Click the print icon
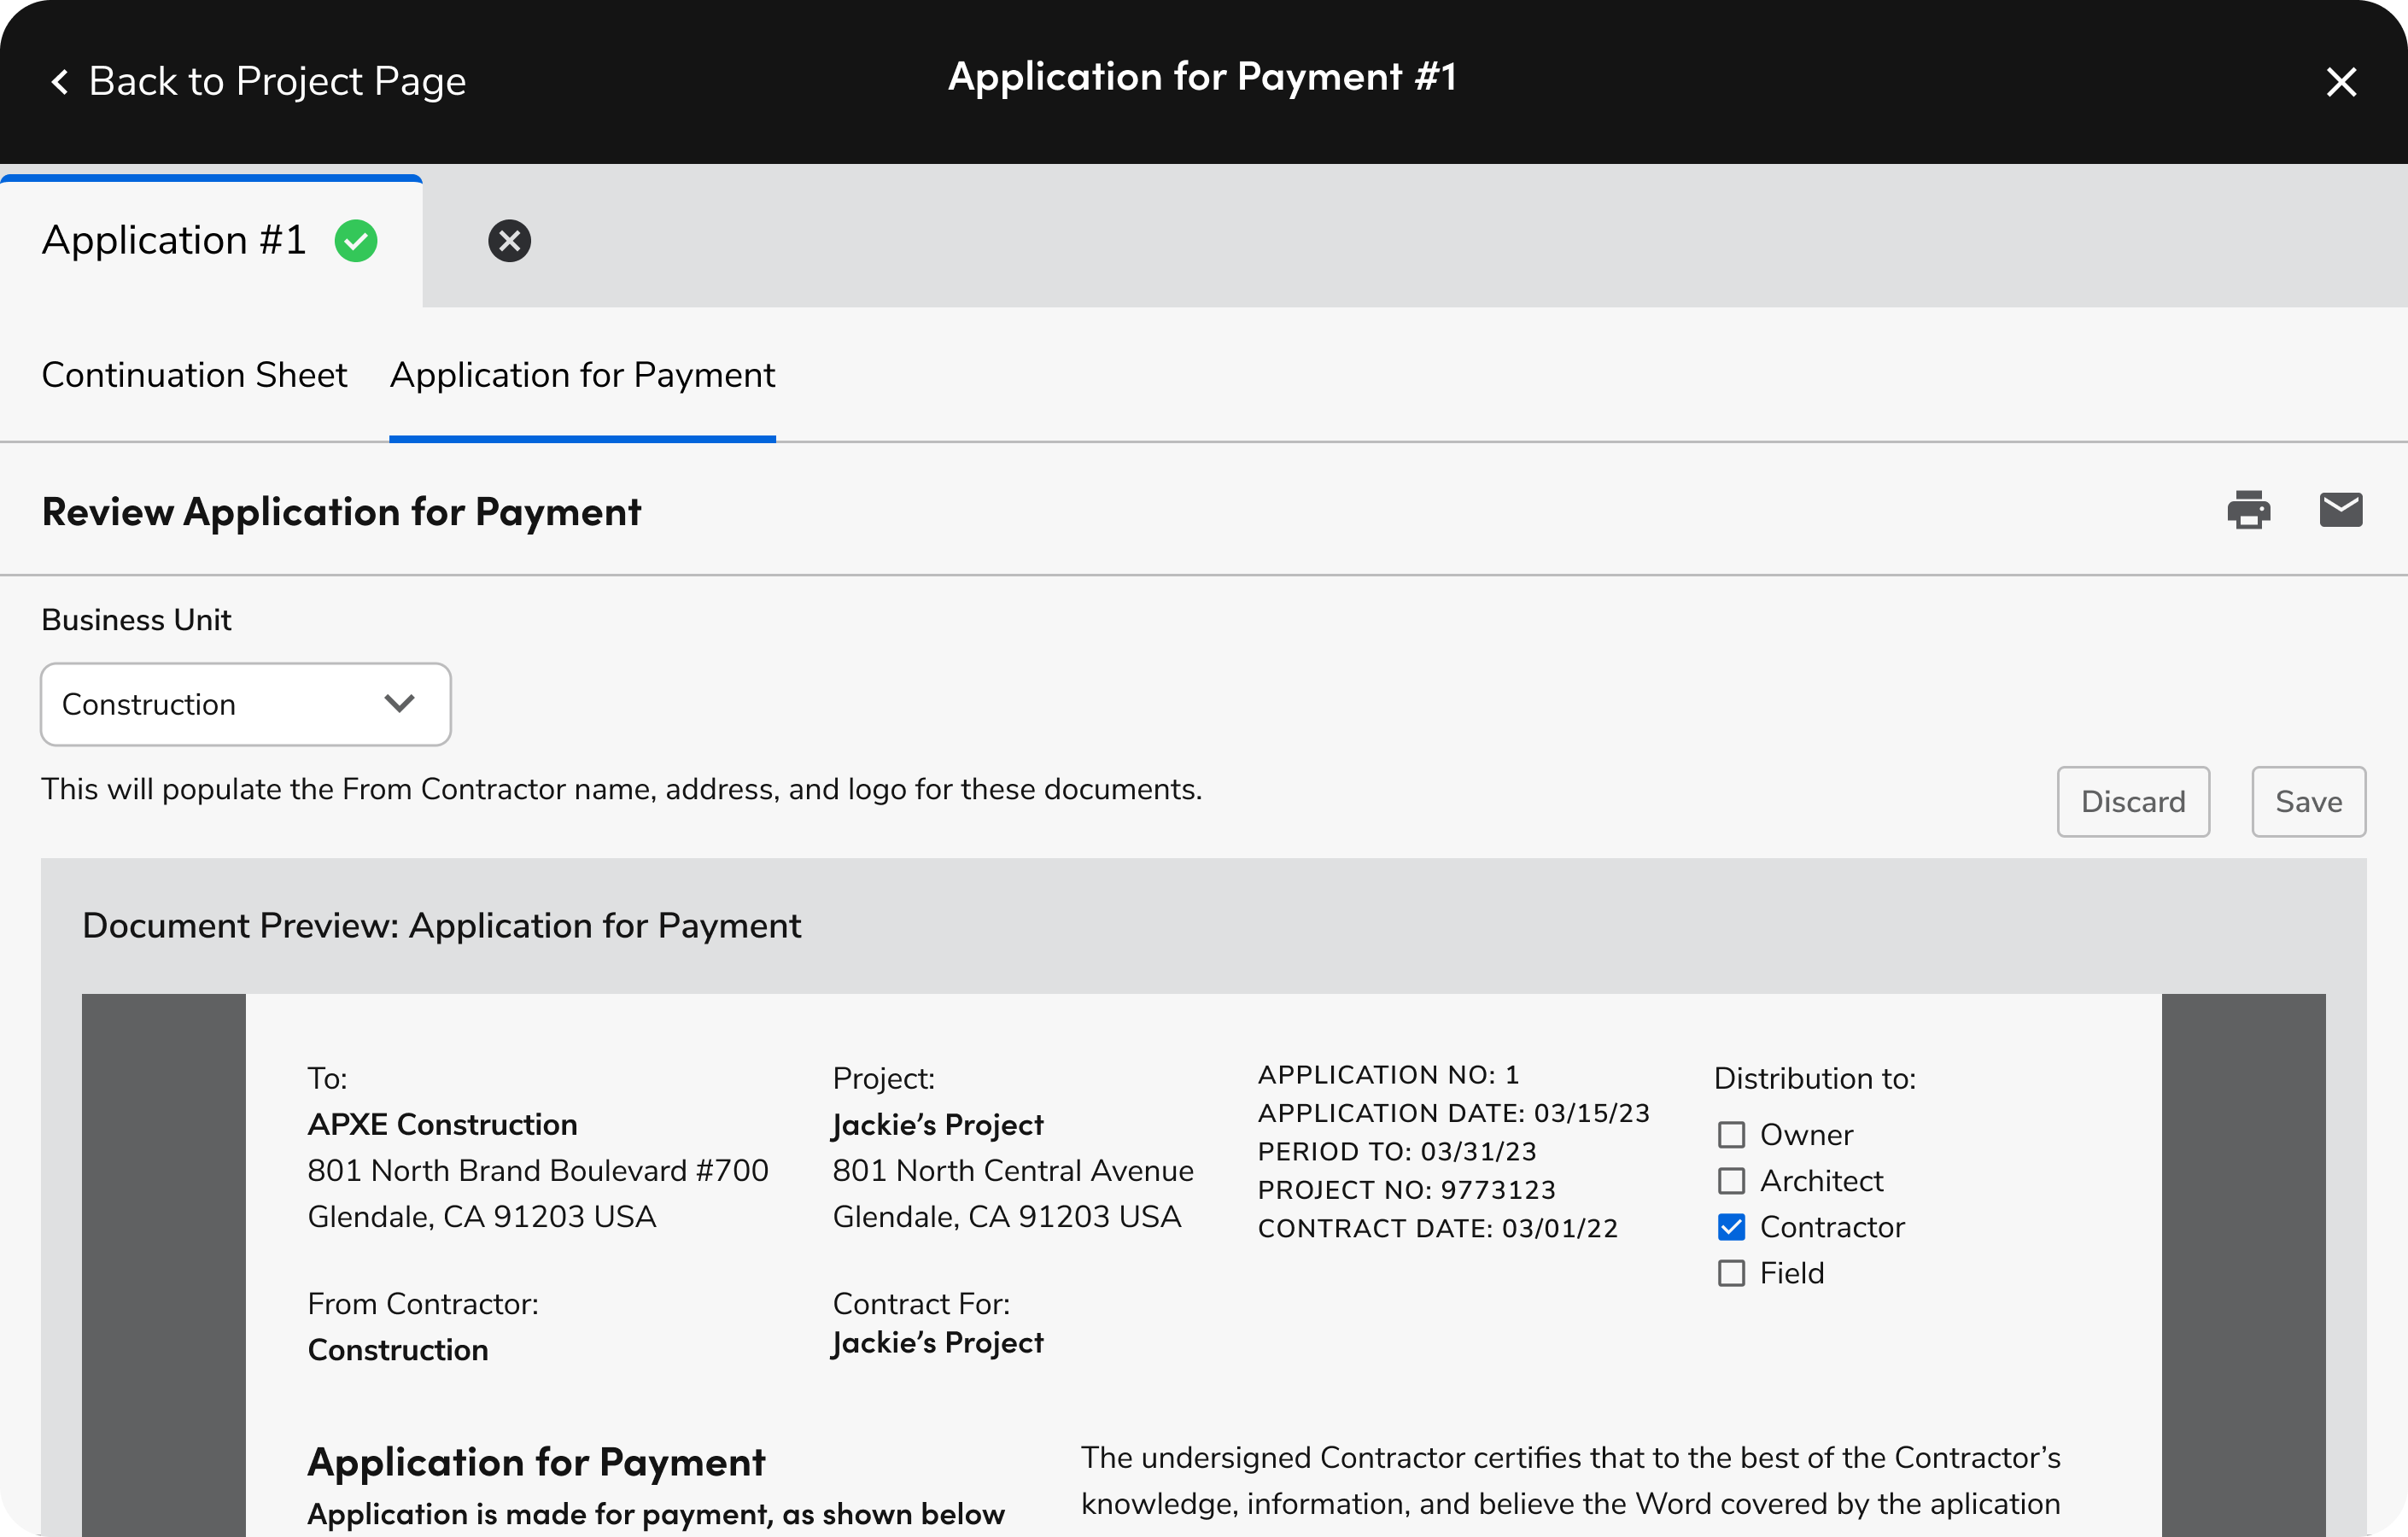Viewport: 2408px width, 1537px height. click(x=2248, y=510)
